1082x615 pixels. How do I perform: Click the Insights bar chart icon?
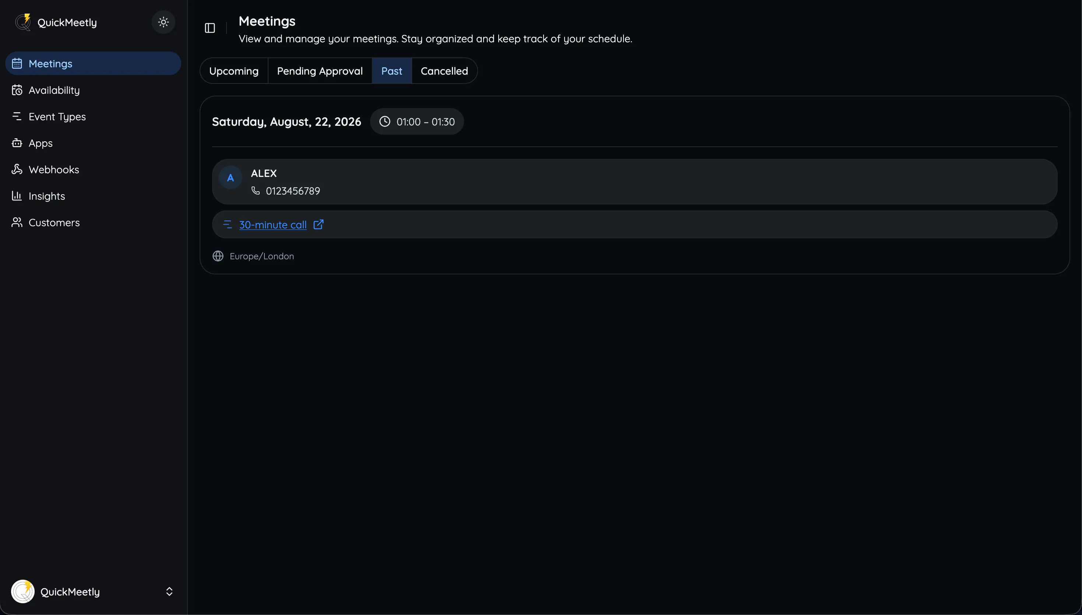17,196
